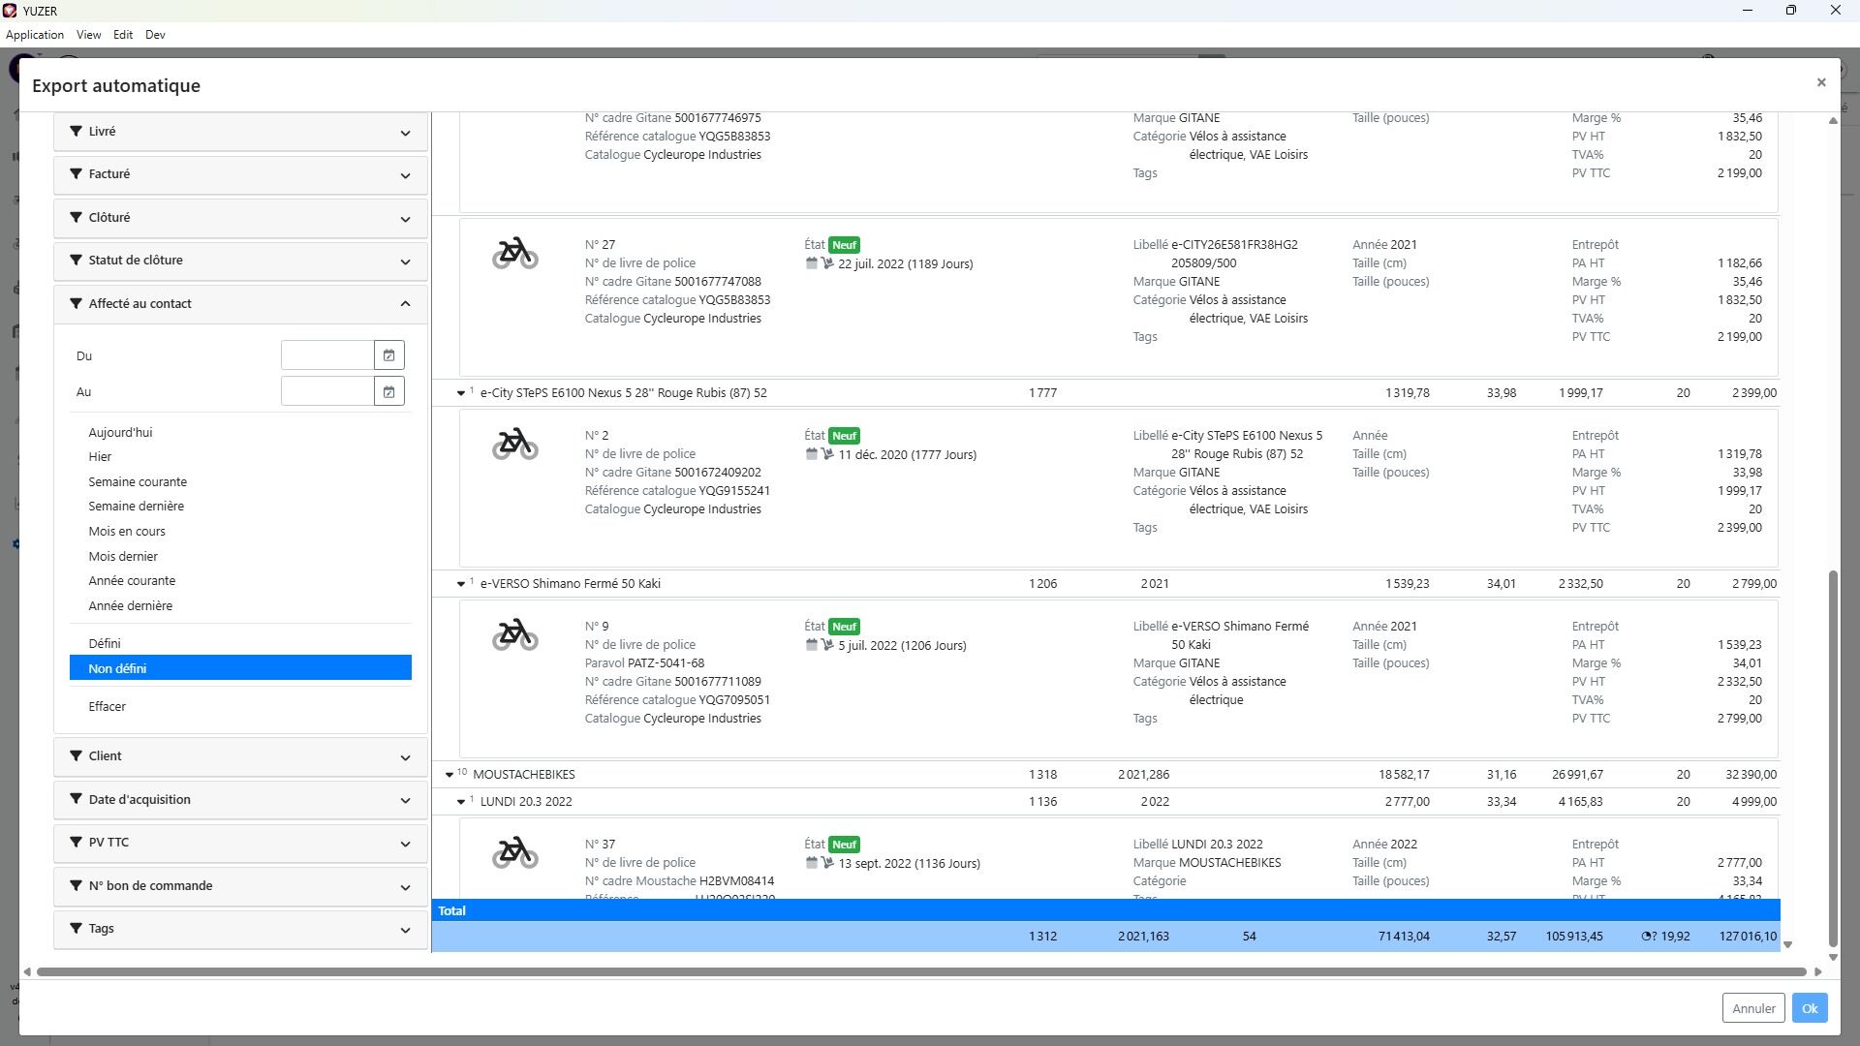Select the 'Défini' filter option
Viewport: 1860px width, 1046px height.
[x=105, y=644]
